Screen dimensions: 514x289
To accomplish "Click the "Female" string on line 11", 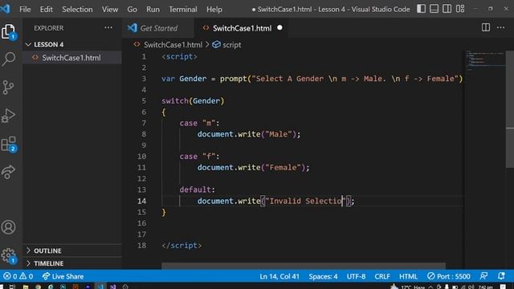I will coord(283,168).
